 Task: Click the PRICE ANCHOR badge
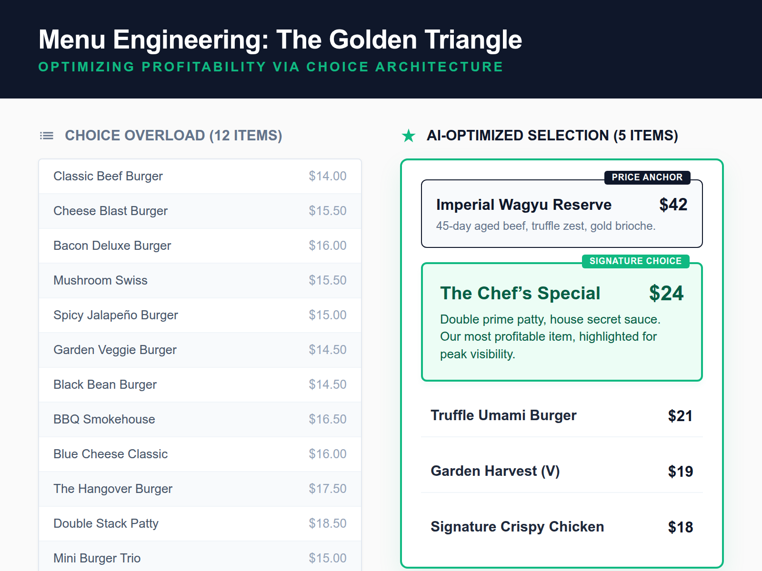tap(647, 177)
